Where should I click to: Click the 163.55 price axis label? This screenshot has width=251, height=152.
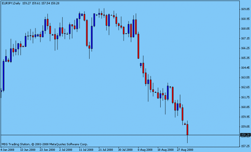tap(245, 78)
